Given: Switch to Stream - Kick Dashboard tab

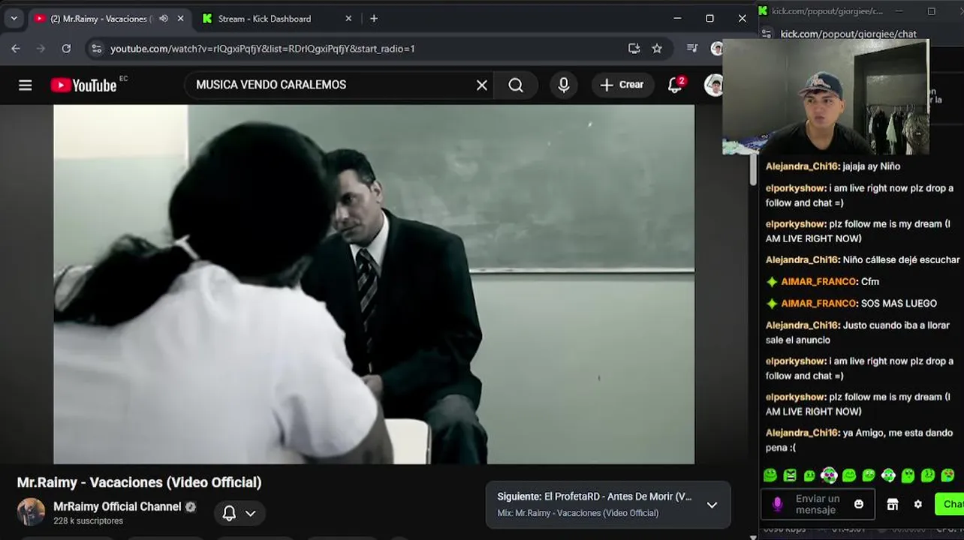Looking at the screenshot, I should 276,19.
